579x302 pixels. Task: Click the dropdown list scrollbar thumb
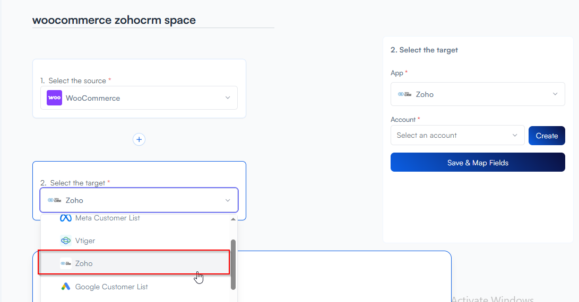[233, 264]
